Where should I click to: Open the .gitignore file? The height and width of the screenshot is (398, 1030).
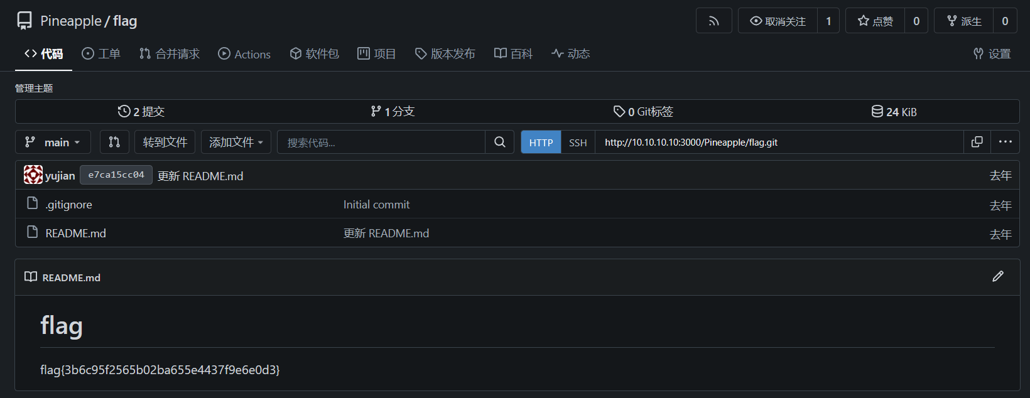coord(68,205)
